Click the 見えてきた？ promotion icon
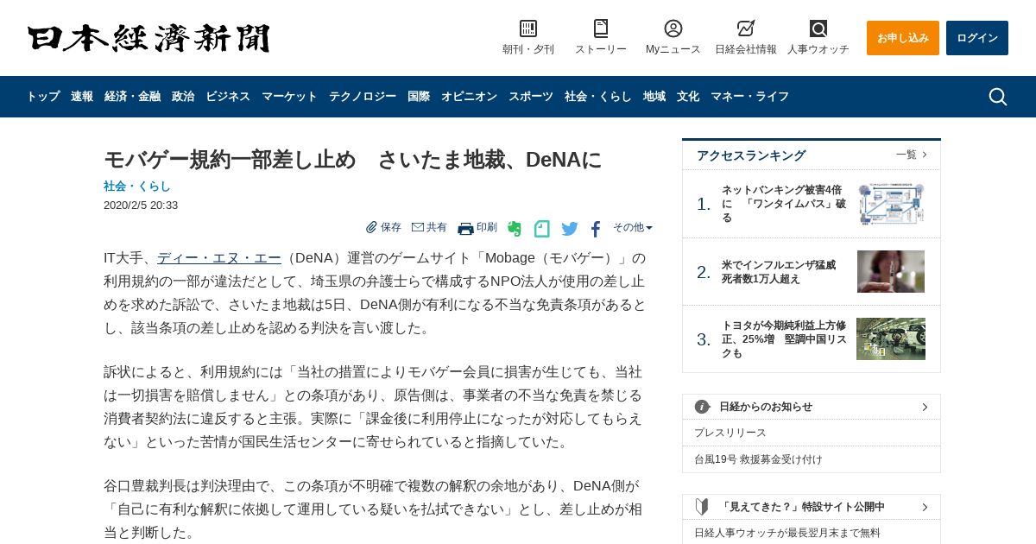 (703, 507)
